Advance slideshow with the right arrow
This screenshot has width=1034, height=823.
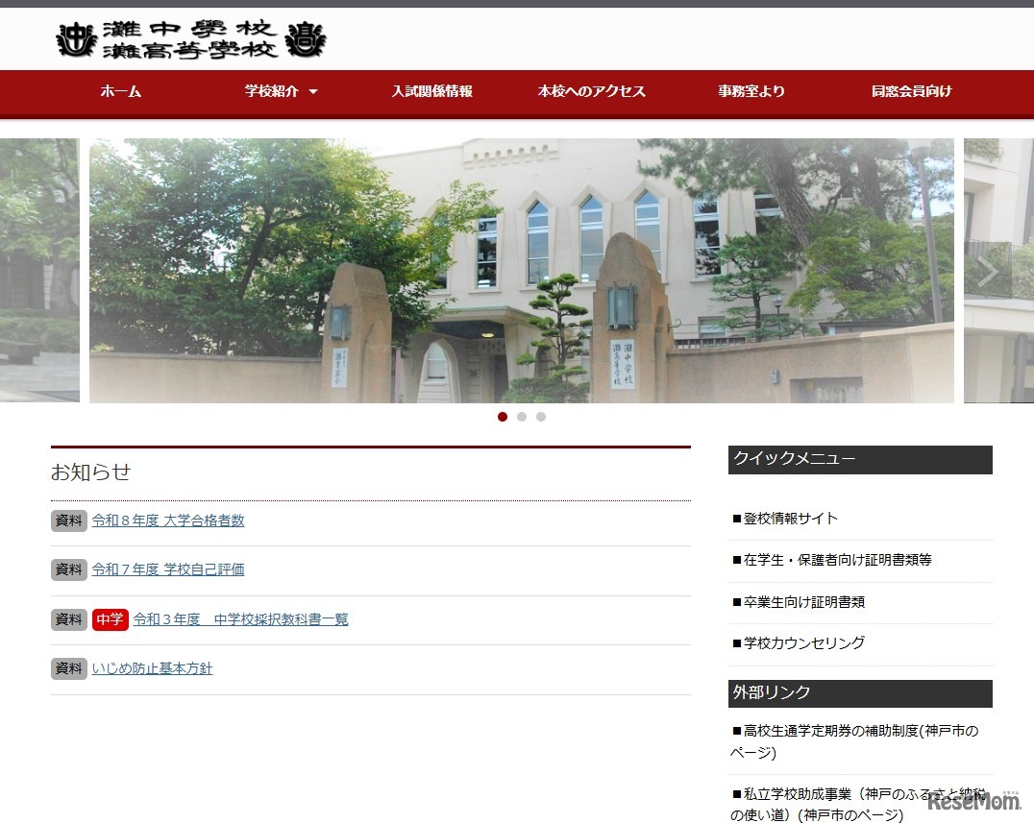[x=987, y=271]
